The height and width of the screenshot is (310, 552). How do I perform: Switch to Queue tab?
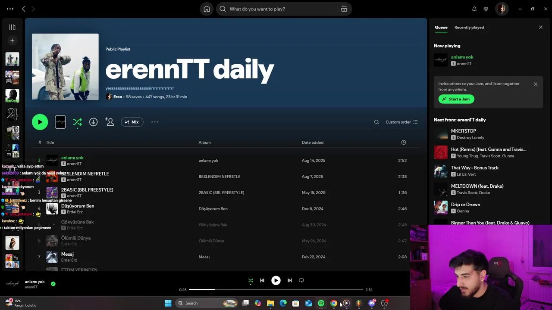pos(441,27)
